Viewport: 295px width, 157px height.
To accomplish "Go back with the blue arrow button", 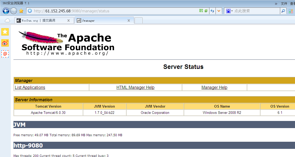I will click(6, 11).
